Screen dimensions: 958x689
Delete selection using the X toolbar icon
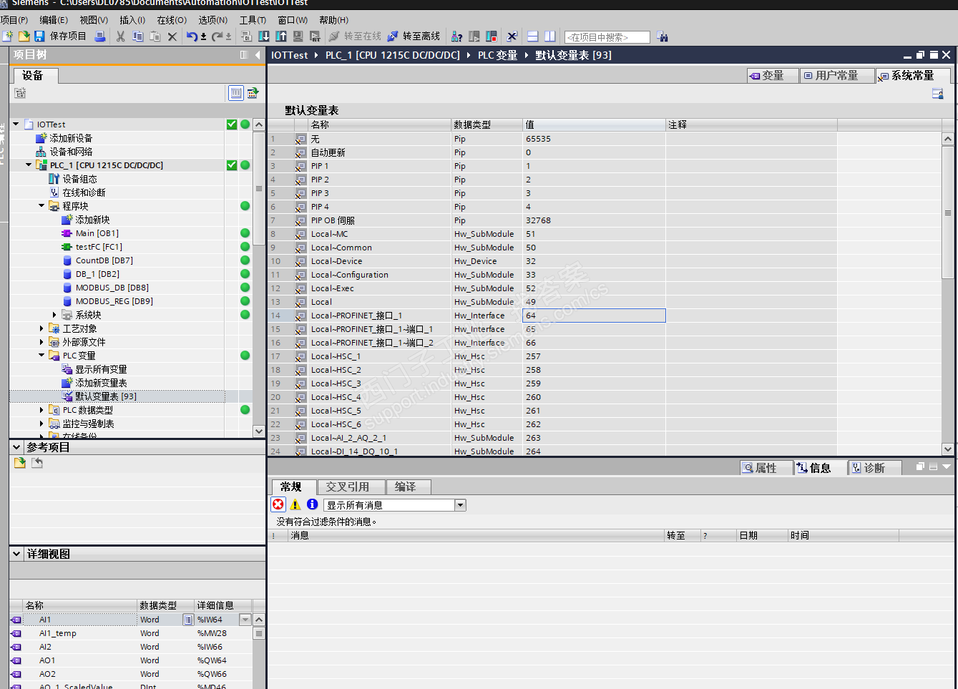coord(172,36)
